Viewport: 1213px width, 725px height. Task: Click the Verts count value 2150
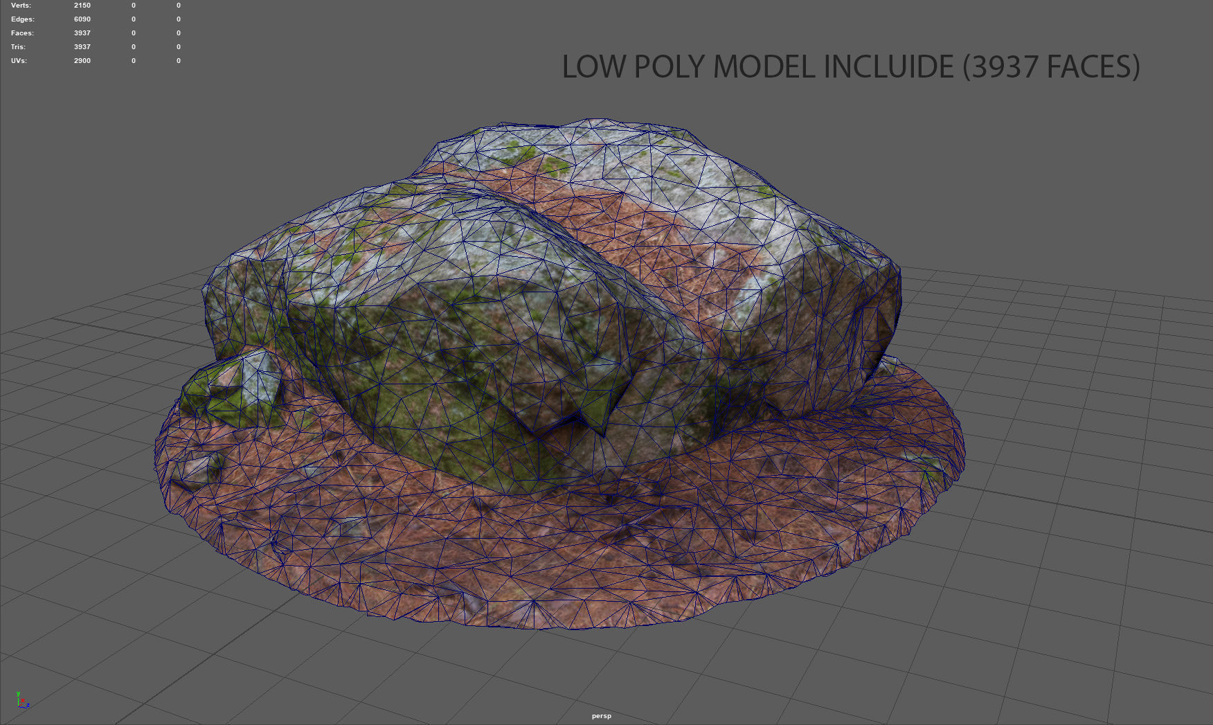pyautogui.click(x=82, y=6)
